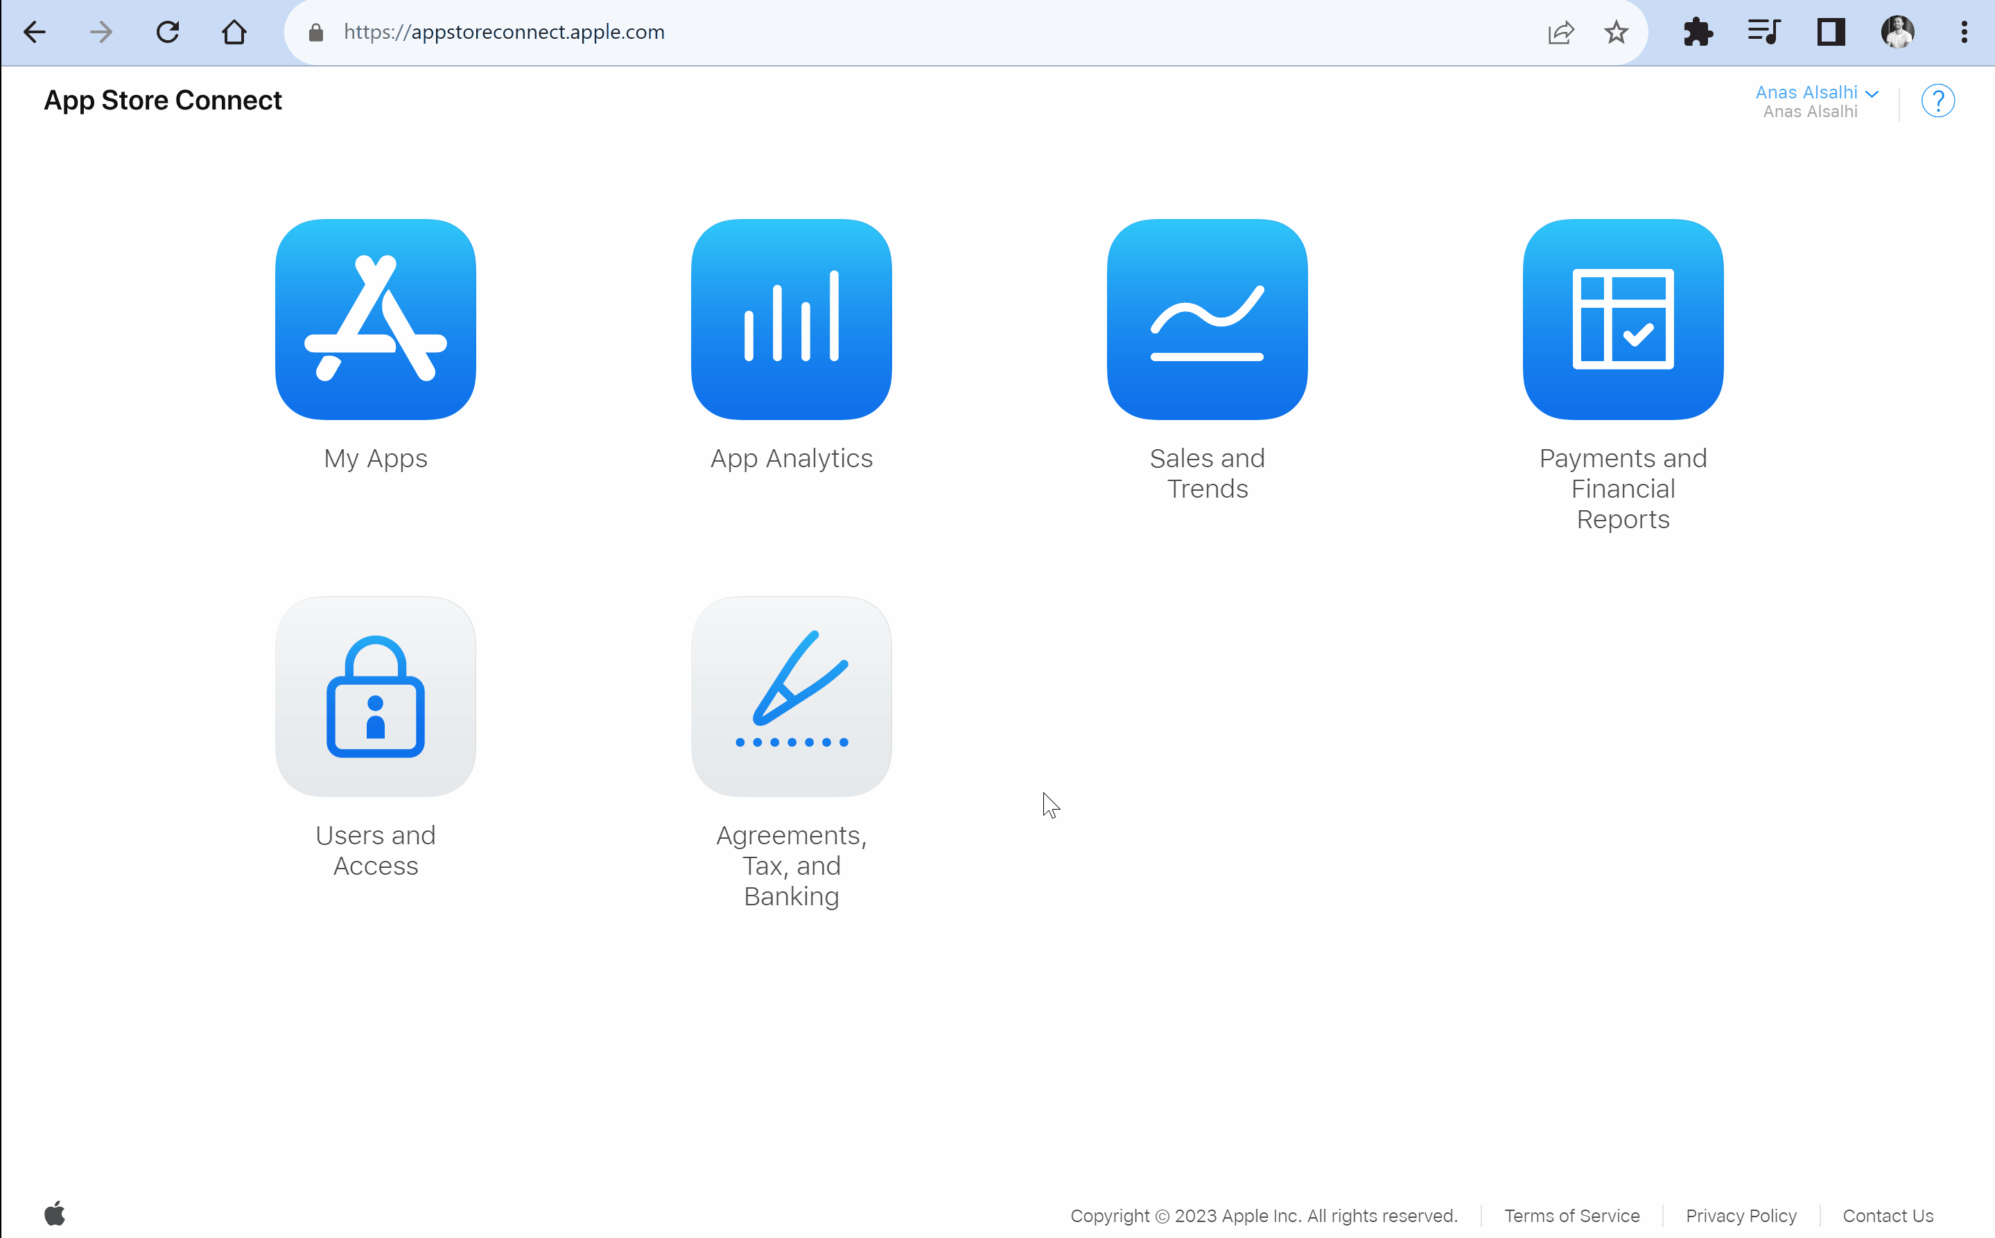Click the Users and Access label
The height and width of the screenshot is (1238, 1995).
click(x=376, y=851)
